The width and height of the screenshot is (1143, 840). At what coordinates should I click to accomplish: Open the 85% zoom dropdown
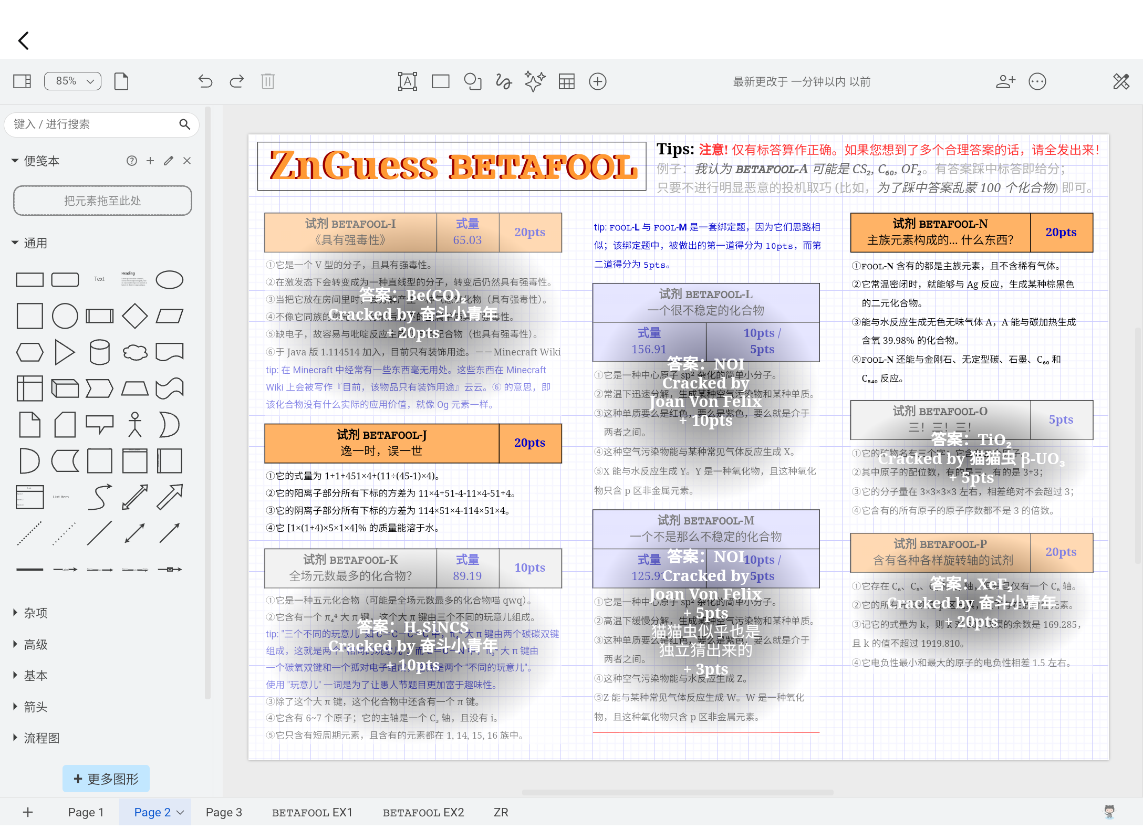73,81
